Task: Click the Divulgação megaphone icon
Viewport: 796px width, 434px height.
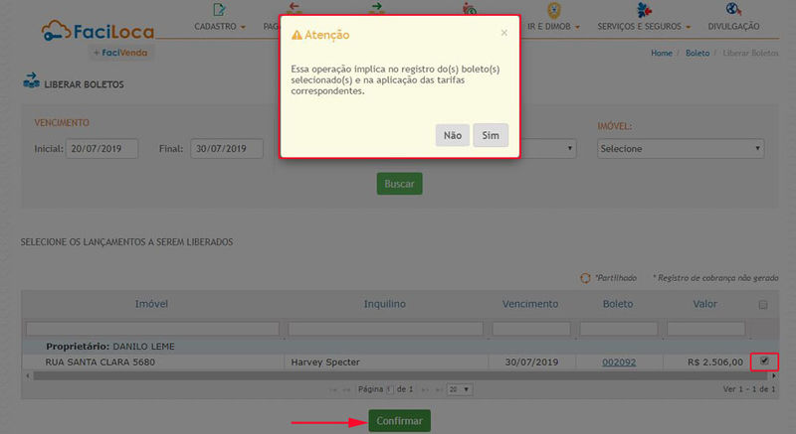Action: point(736,10)
